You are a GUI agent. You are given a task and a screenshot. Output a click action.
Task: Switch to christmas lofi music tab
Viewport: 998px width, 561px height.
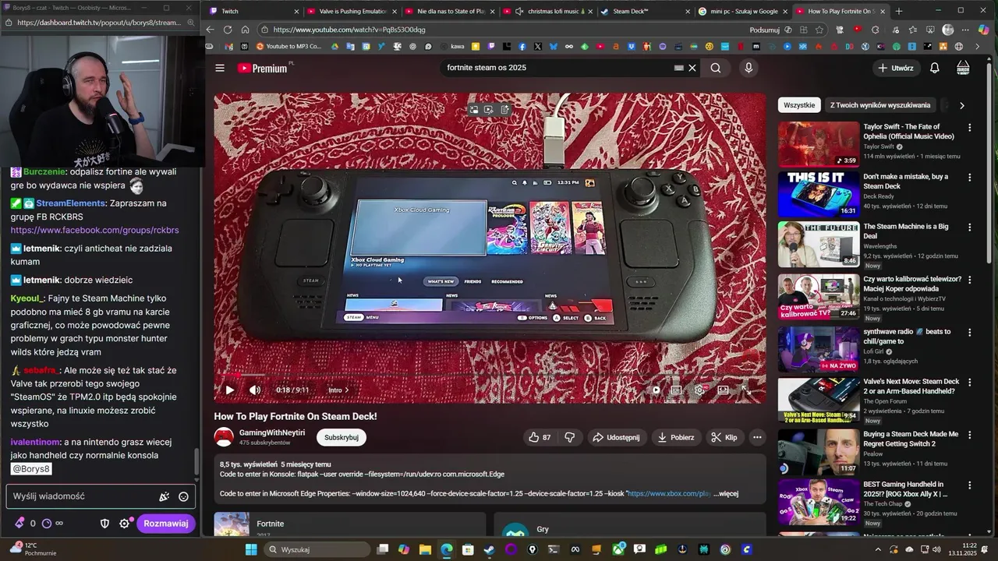(547, 11)
